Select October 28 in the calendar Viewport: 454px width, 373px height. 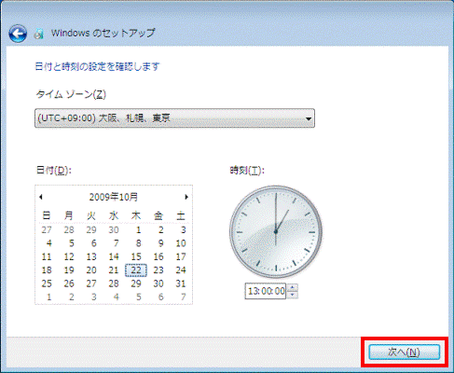click(114, 283)
